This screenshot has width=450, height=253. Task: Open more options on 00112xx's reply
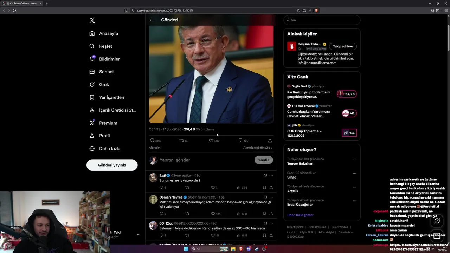tap(271, 223)
